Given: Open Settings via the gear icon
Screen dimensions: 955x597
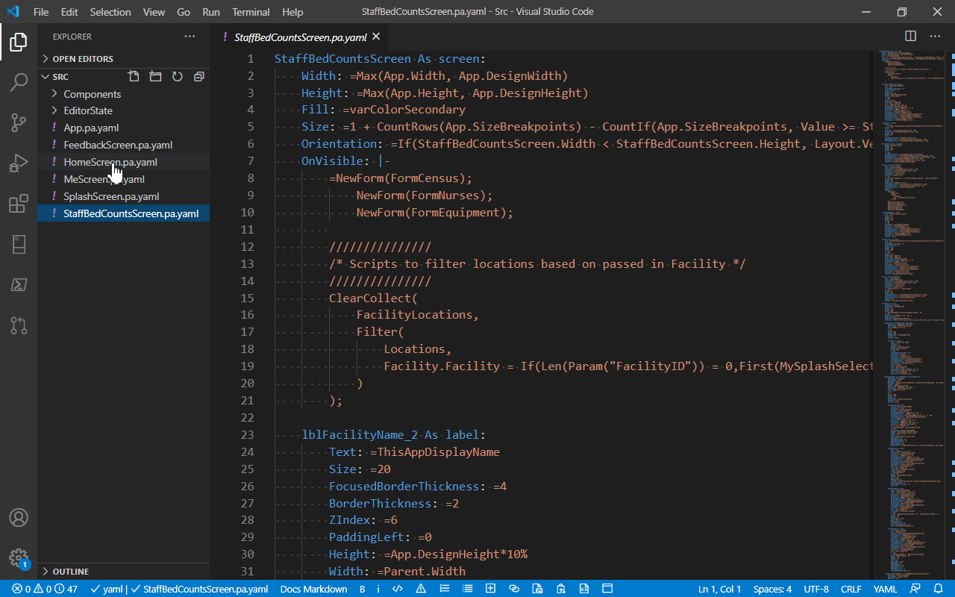Looking at the screenshot, I should point(18,558).
